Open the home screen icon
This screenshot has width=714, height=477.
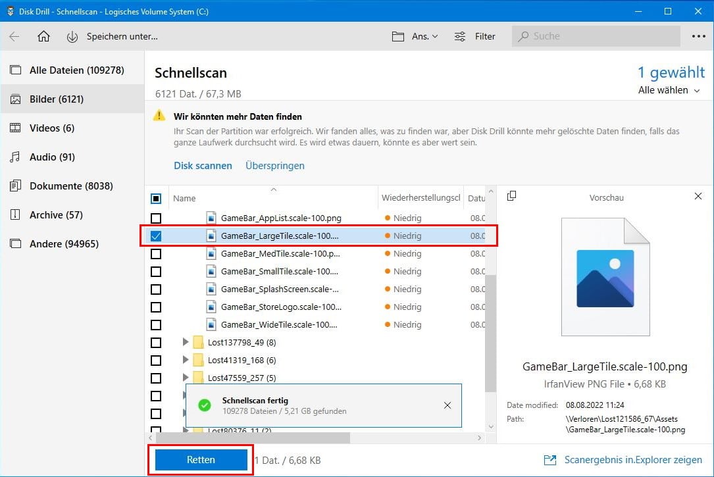pos(43,36)
